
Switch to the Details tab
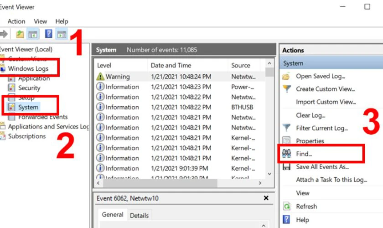pos(140,215)
